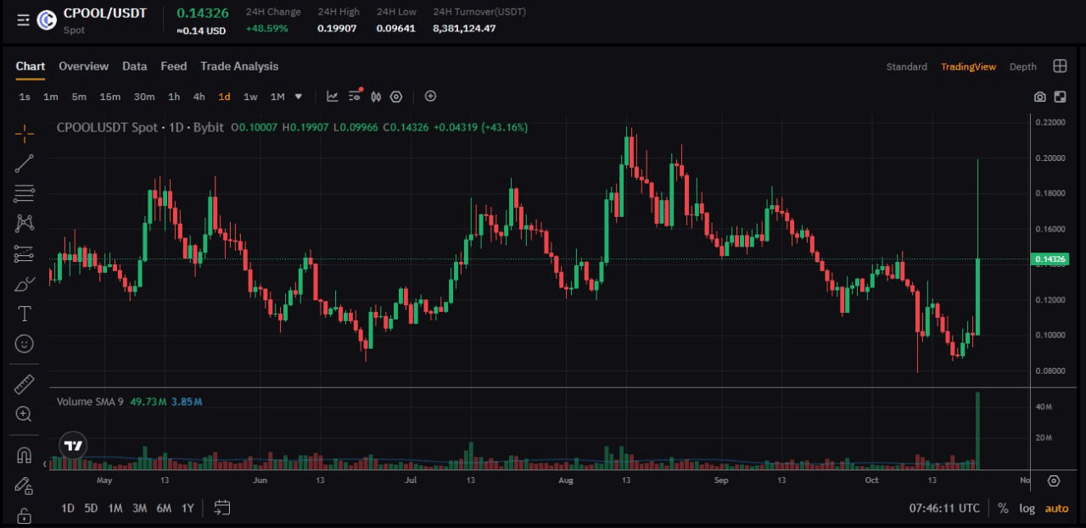1086x528 pixels.
Task: Switch to the Depth chart view
Action: pos(1022,67)
